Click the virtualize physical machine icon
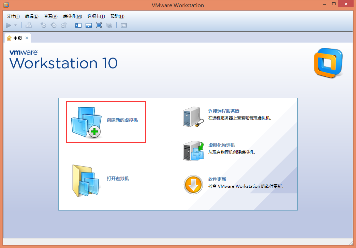The width and height of the screenshot is (356, 248). pos(193,151)
